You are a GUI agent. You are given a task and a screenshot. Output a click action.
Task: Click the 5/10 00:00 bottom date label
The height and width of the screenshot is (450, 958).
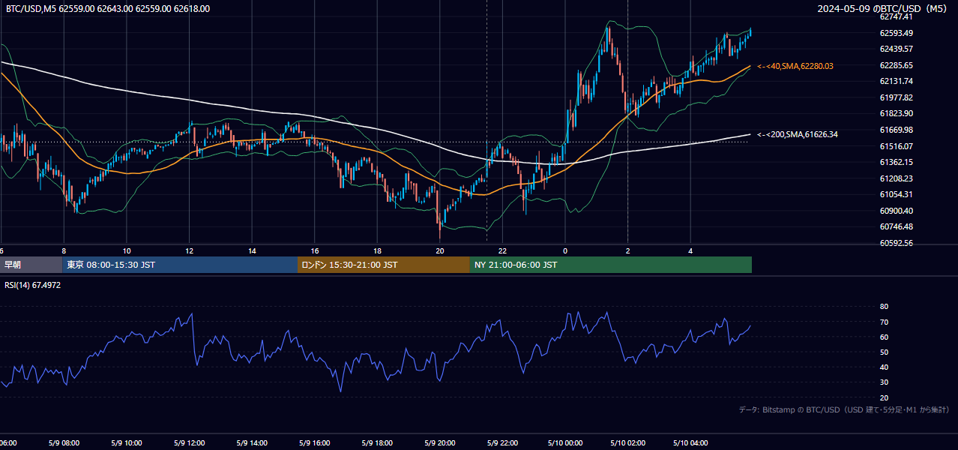coord(565,443)
